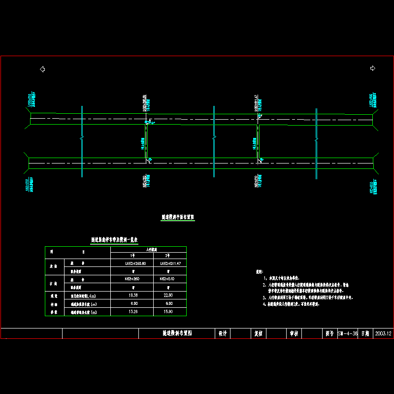Click the 22.00 value in the table
The height and width of the screenshot is (394, 394).
(x=169, y=295)
